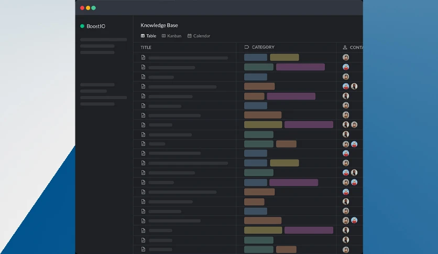Click the Kanban board icon in view tabs
438x254 pixels.
(x=163, y=36)
